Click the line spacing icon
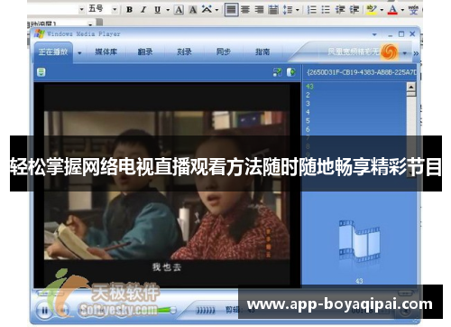The height and width of the screenshot is (327, 451). click(x=288, y=10)
